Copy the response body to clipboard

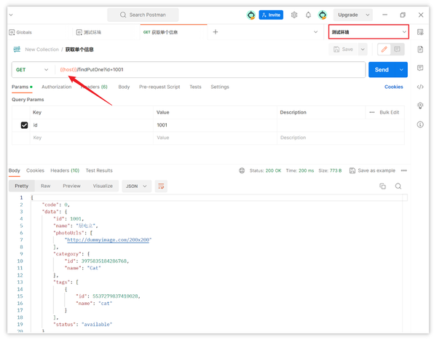[x=382, y=186]
